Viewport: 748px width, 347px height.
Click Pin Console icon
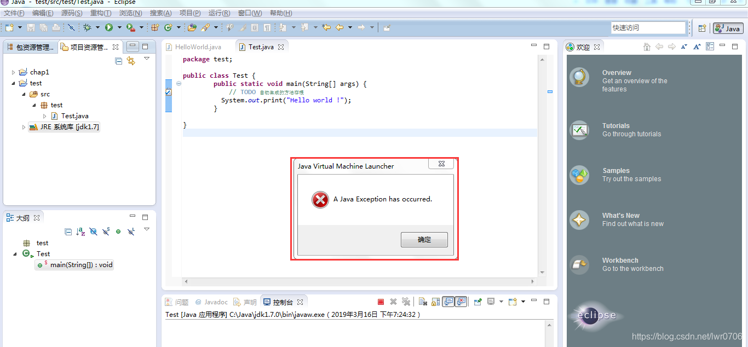pos(477,302)
